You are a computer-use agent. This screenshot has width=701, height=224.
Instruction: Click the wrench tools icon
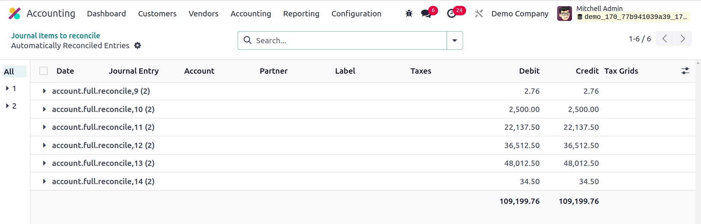point(479,14)
